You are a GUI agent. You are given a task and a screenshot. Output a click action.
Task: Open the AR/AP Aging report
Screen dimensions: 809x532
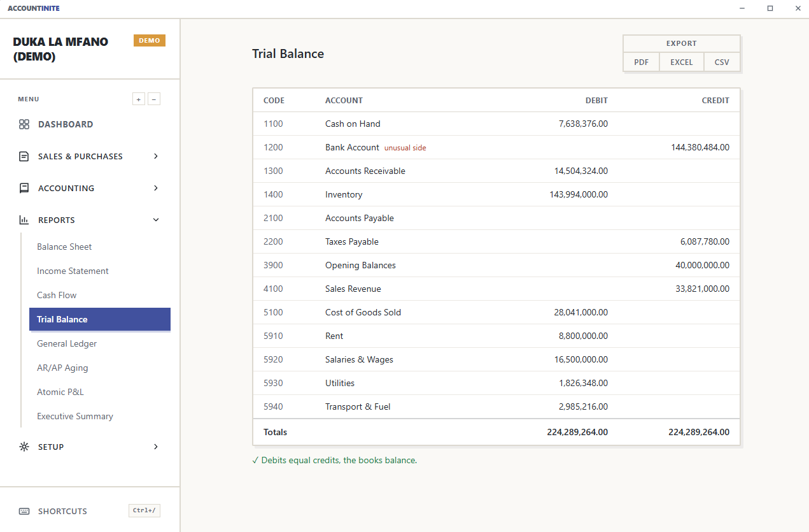point(62,368)
